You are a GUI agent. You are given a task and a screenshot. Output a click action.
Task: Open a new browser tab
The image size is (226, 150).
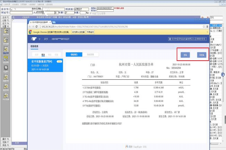pyautogui.click(x=54, y=22)
